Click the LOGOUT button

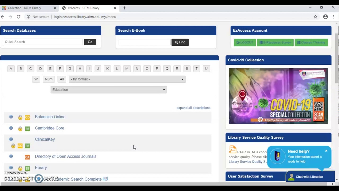coord(245,42)
